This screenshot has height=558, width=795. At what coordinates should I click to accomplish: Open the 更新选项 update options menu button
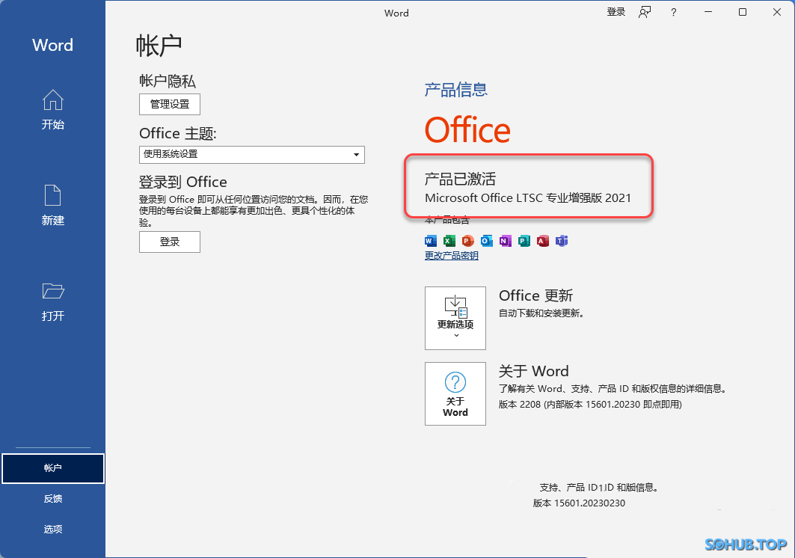(x=455, y=318)
